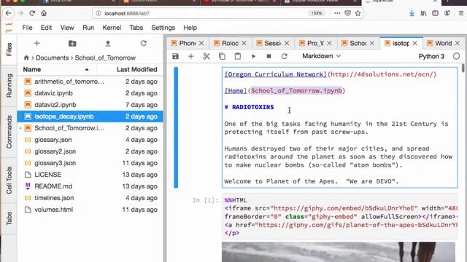Restart the kernel from the notebook toolbar
Image resolution: width=467 pixels, height=262 pixels.
[x=285, y=56]
